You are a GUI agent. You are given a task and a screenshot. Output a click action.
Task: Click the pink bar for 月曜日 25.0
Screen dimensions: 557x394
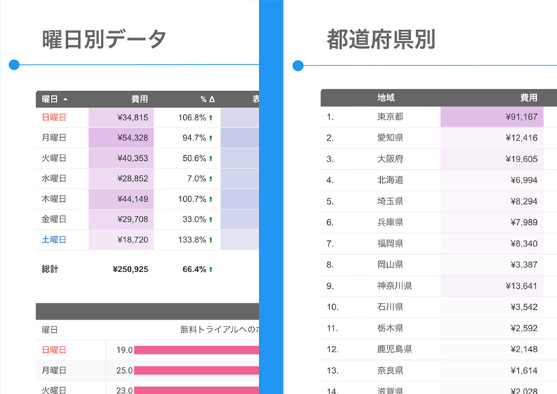(x=196, y=370)
